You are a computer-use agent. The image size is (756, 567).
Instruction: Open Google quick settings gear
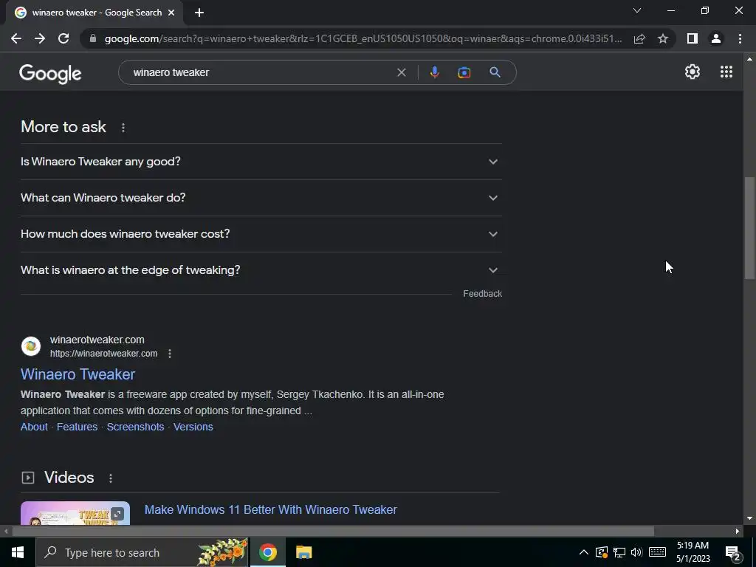693,72
